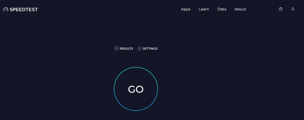Open the Learn menu item

(x=204, y=9)
